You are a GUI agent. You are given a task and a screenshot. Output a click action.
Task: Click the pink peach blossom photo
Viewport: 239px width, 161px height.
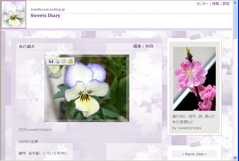coord(194,79)
